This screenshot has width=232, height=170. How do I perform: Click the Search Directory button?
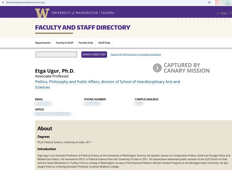[x=94, y=54]
